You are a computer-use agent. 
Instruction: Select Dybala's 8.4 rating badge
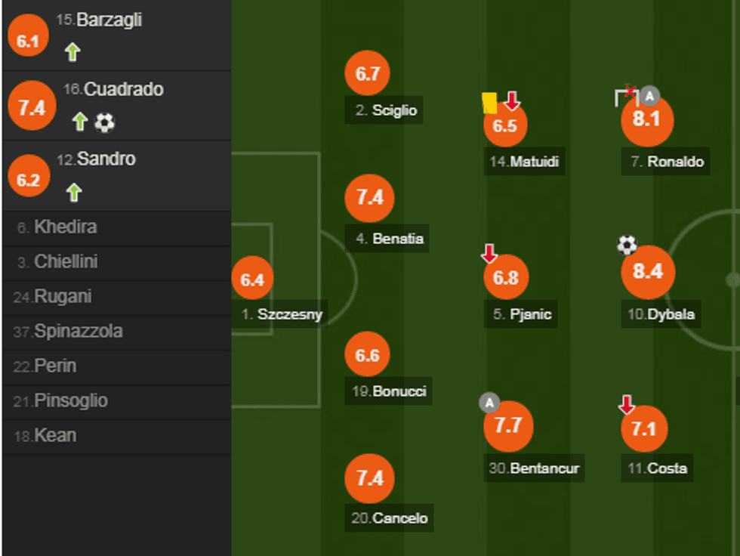coord(647,273)
